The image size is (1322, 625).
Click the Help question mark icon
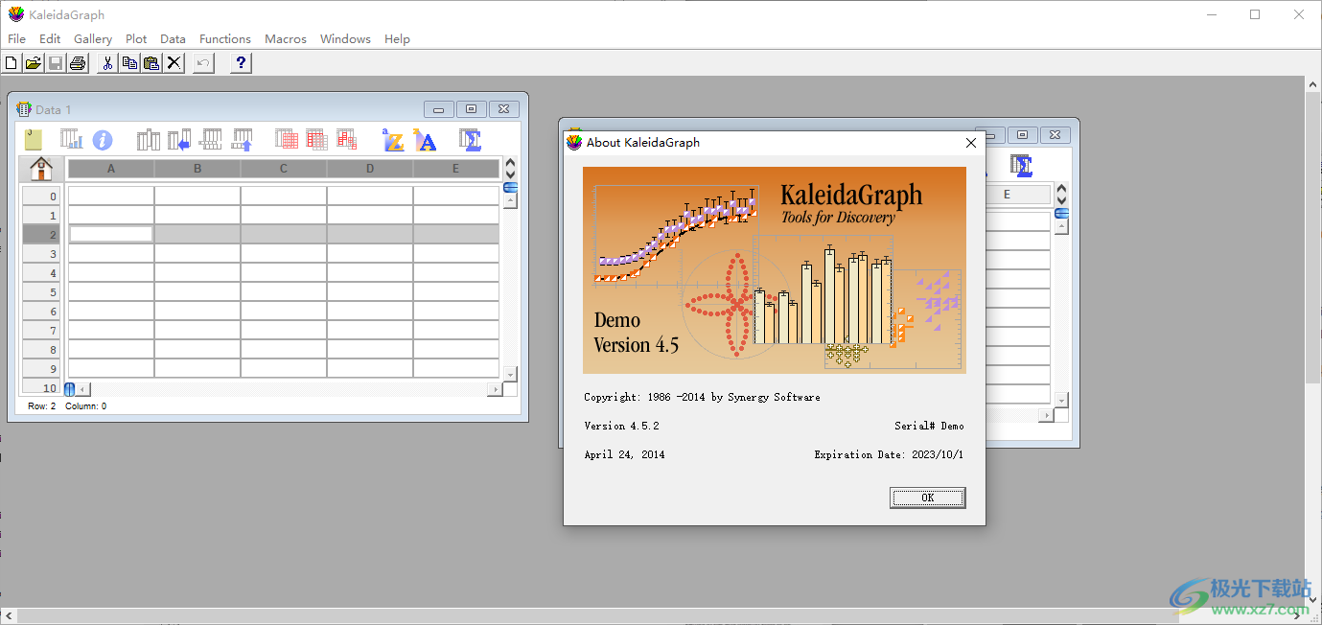click(242, 63)
